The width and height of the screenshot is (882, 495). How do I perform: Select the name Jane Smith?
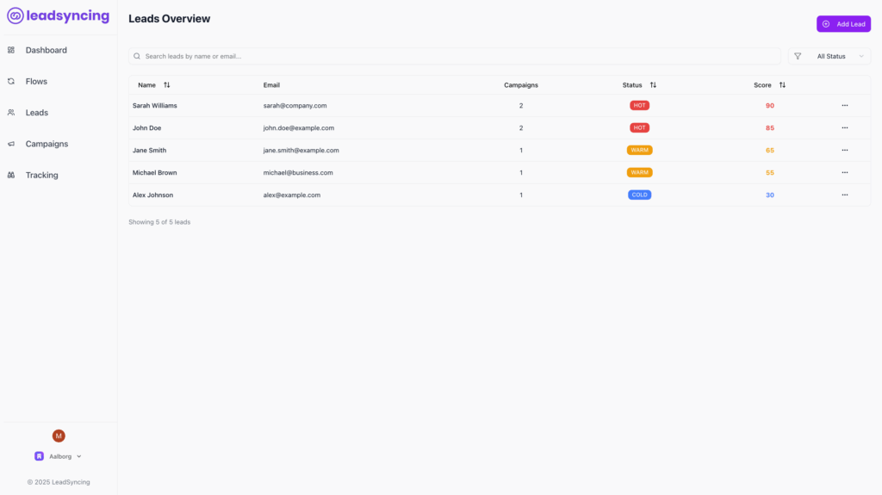pyautogui.click(x=149, y=150)
